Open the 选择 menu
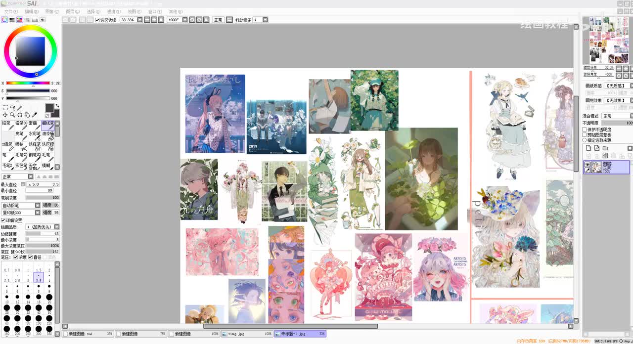Image resolution: width=633 pixels, height=344 pixels. point(93,11)
